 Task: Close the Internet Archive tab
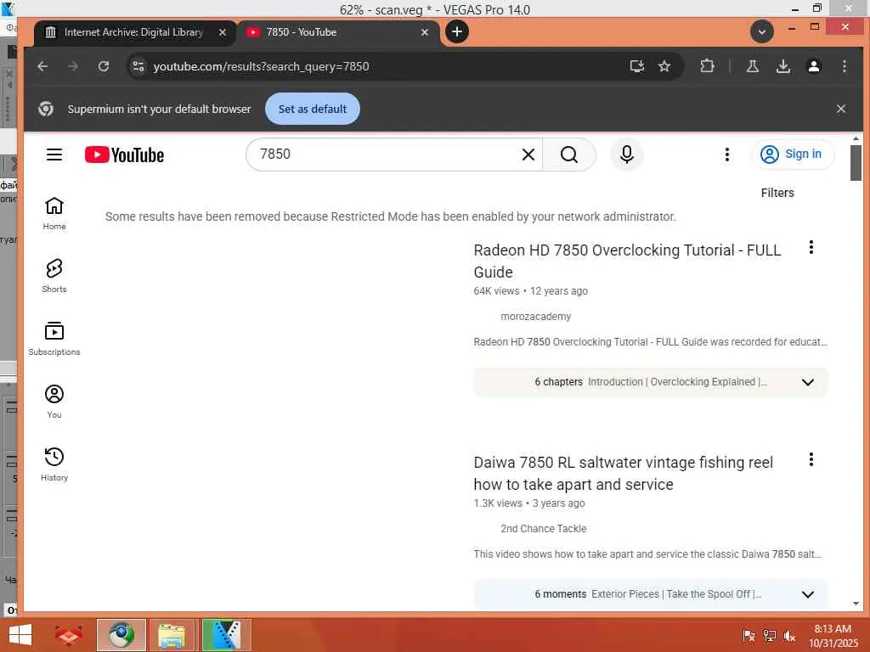tap(222, 32)
